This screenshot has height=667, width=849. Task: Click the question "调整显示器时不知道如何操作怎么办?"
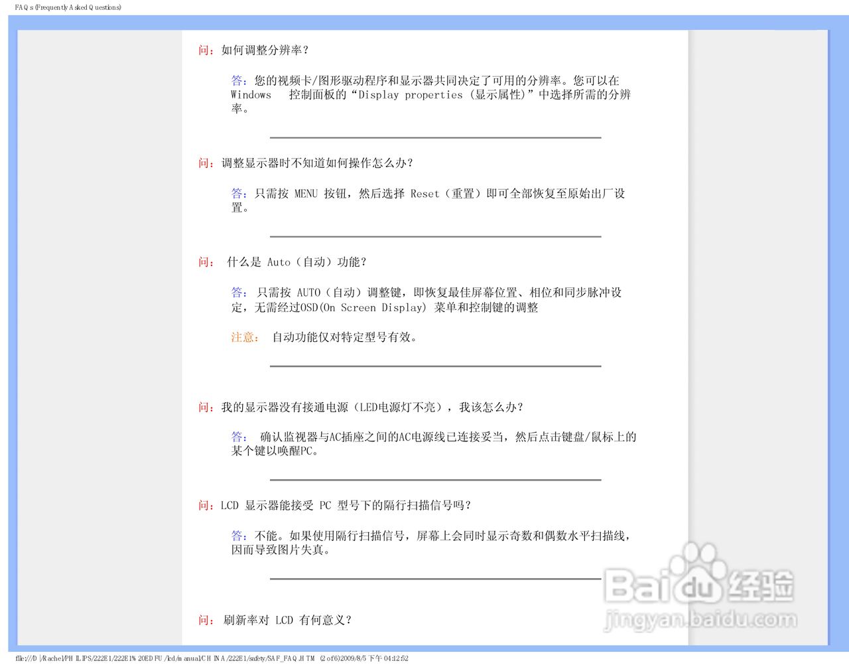317,163
